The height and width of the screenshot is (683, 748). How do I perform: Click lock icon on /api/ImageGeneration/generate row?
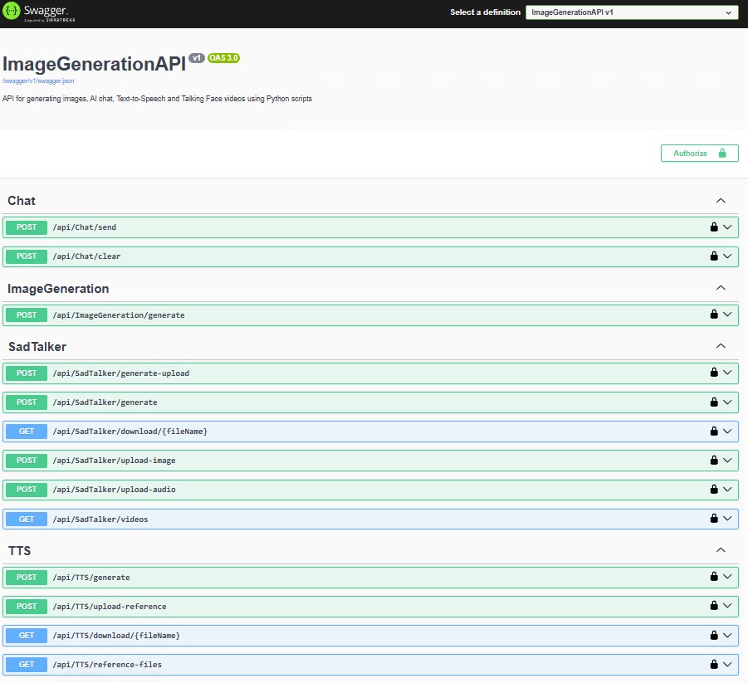pyautogui.click(x=713, y=315)
